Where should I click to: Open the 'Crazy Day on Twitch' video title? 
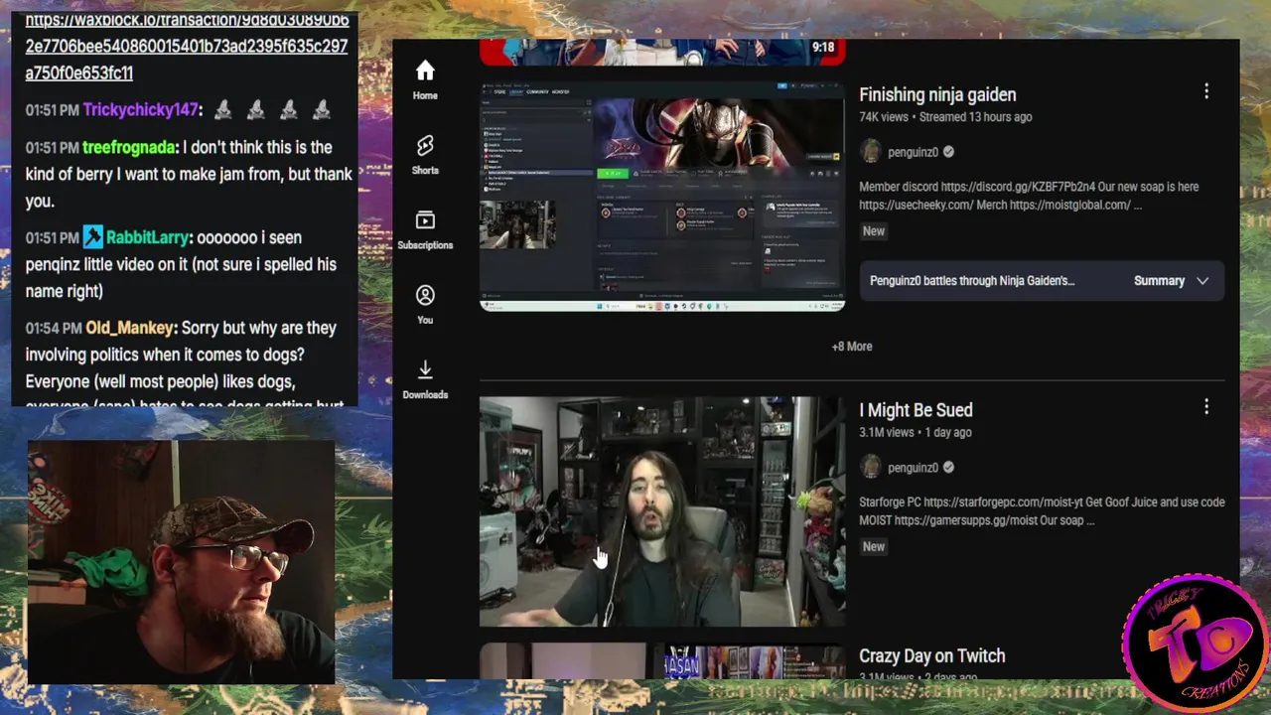pos(931,655)
